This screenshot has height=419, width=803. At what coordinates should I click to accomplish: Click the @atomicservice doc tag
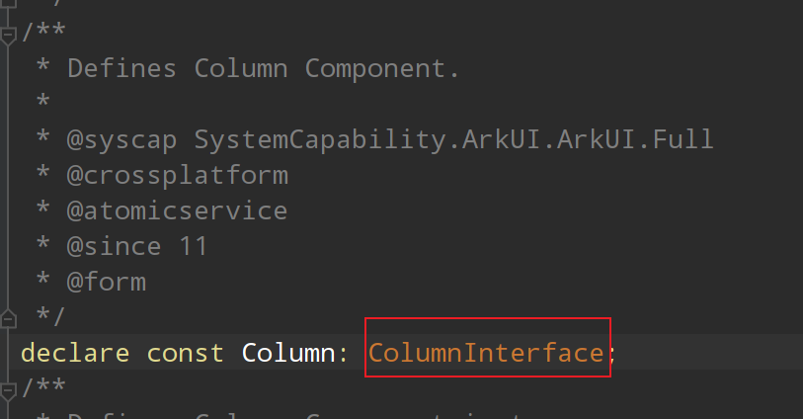177,210
